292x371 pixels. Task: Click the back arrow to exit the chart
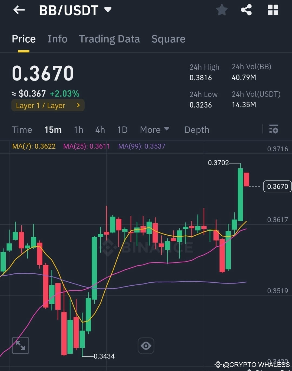[x=18, y=10]
